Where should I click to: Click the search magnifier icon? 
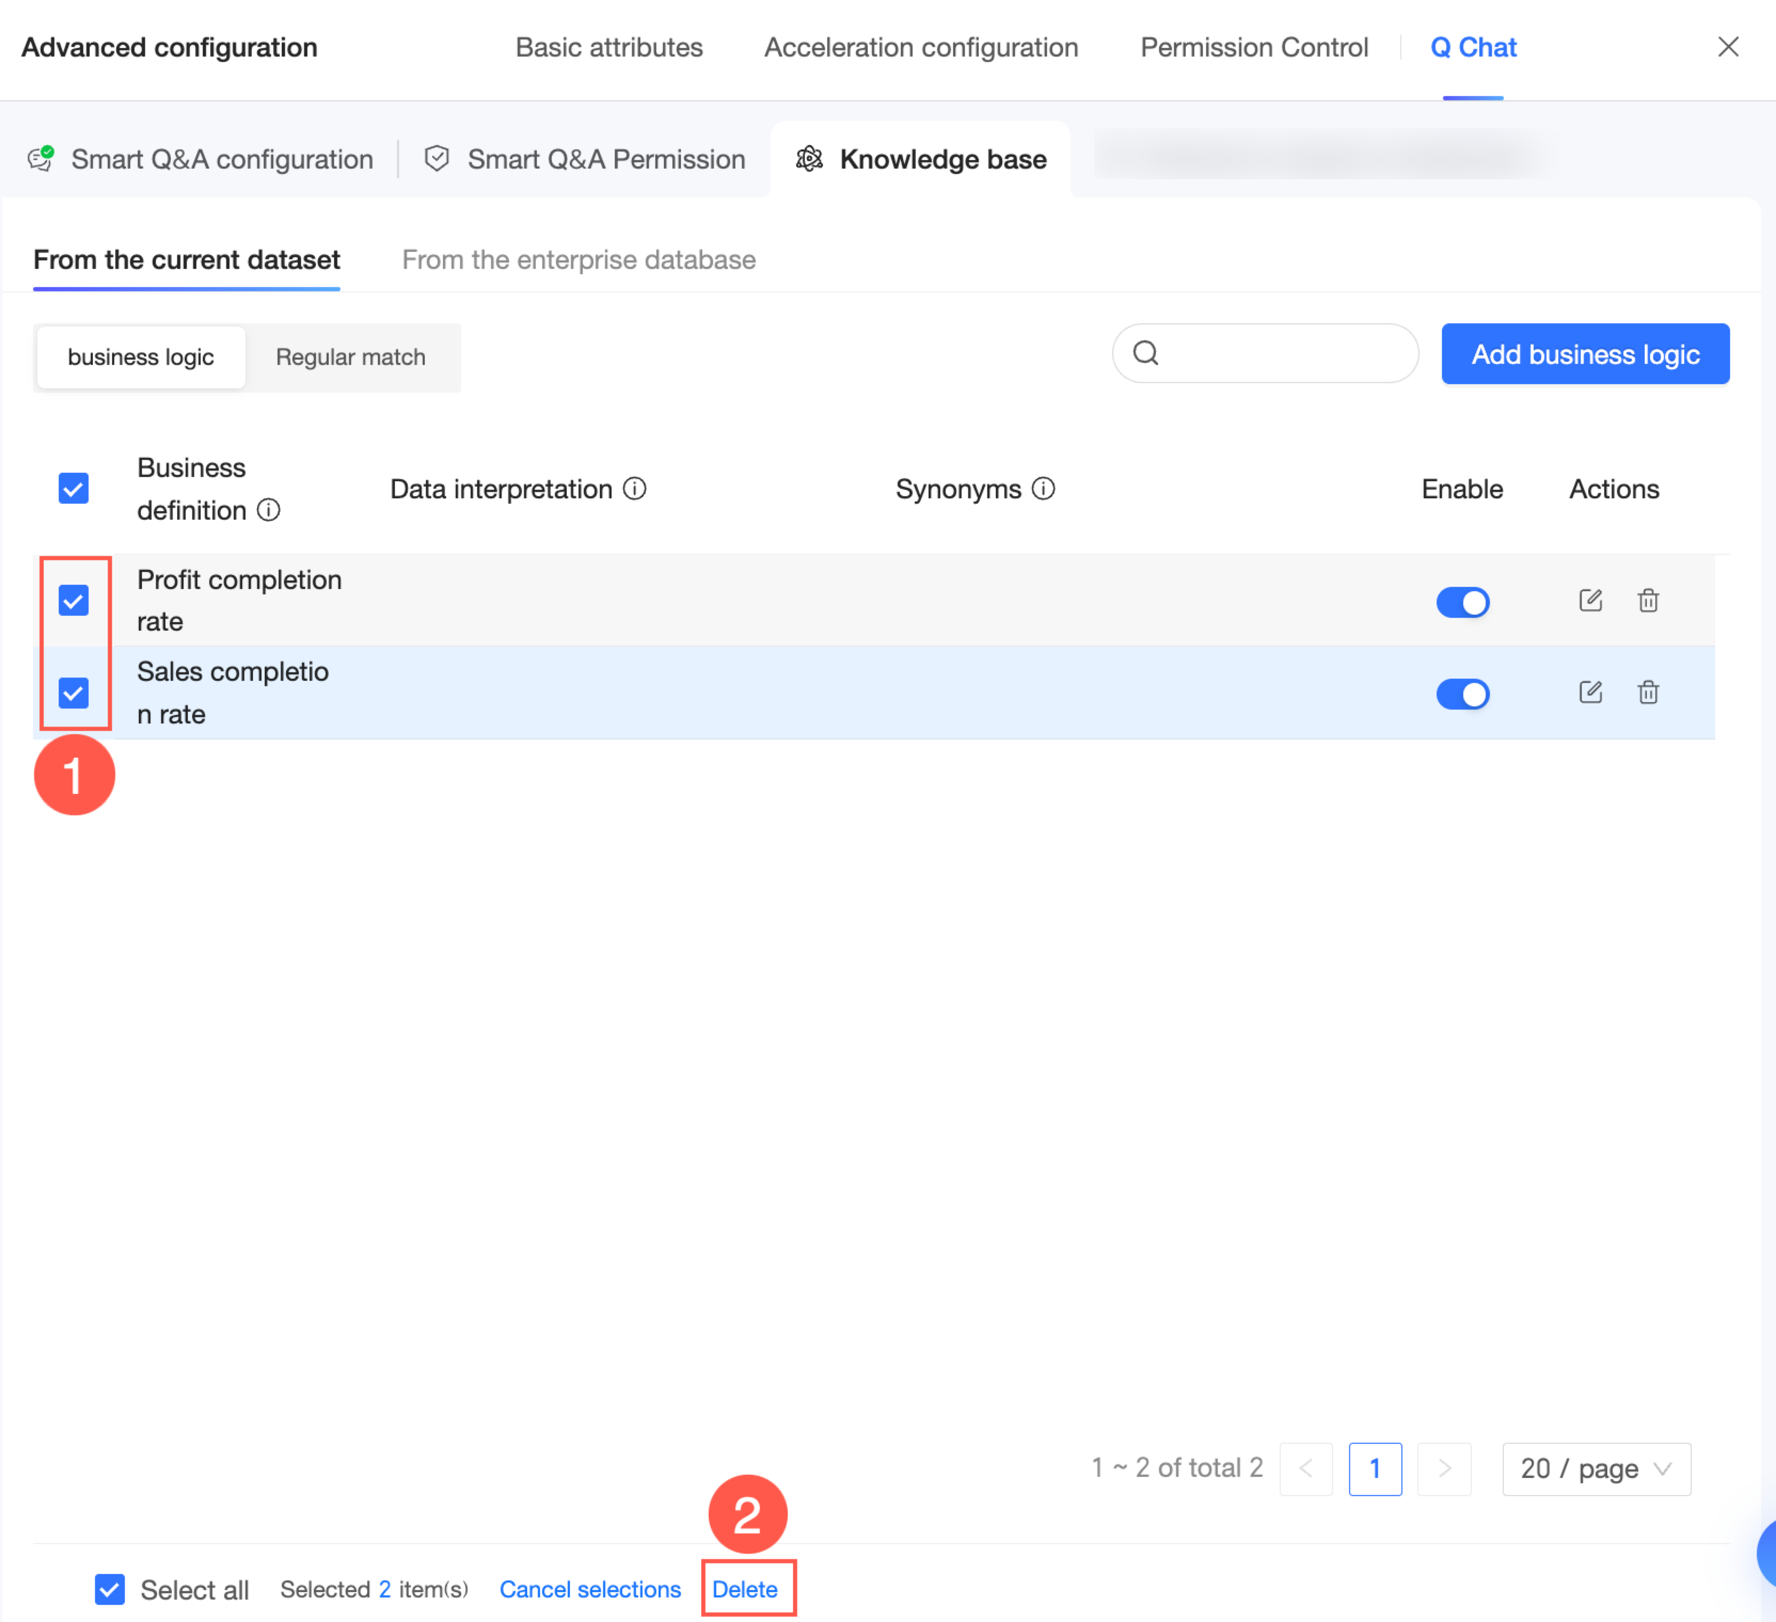point(1145,353)
